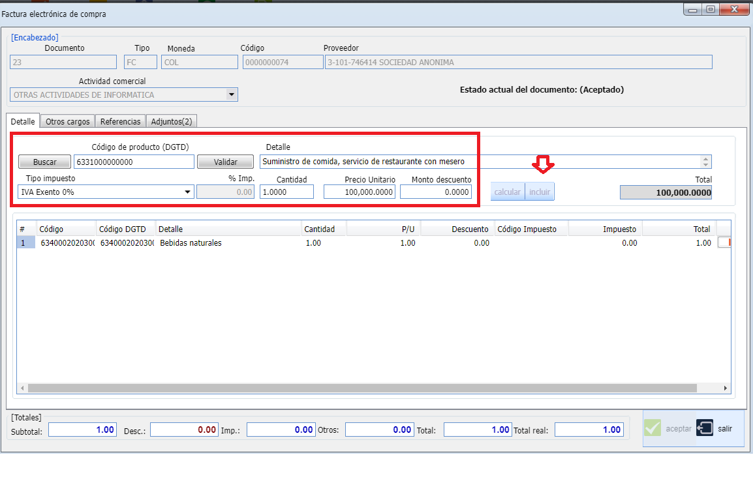Select row number 1 header in grid

pos(26,242)
